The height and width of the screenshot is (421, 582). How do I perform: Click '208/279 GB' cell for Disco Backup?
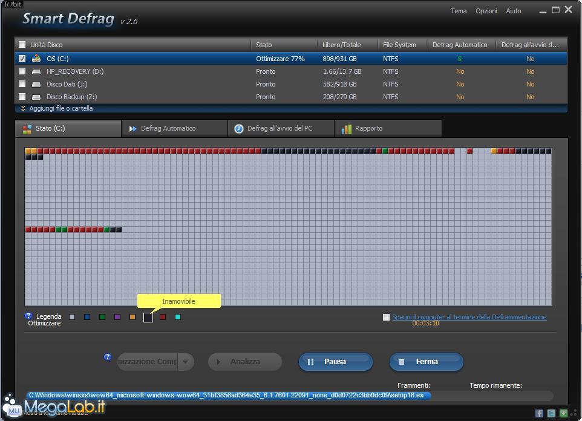pos(339,97)
